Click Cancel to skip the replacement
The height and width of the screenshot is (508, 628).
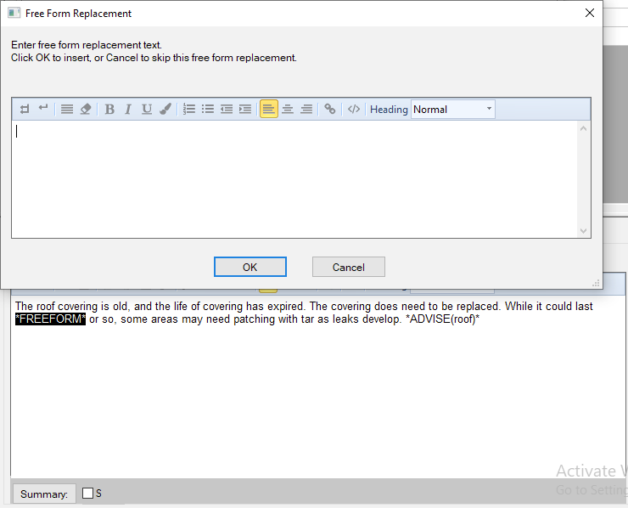point(348,267)
